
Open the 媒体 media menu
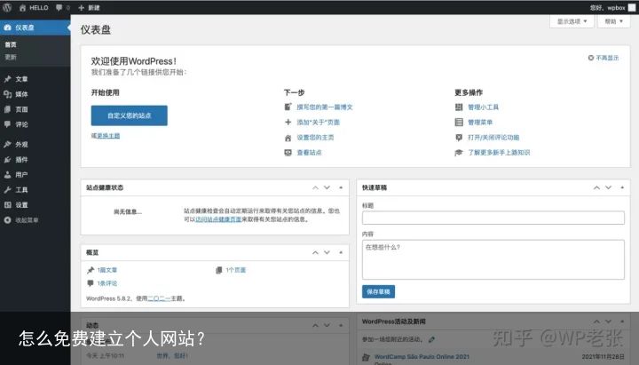(x=35, y=94)
